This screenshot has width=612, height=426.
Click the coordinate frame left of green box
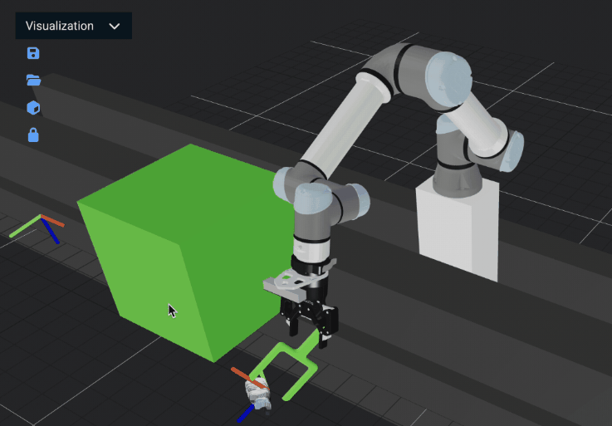coord(40,224)
